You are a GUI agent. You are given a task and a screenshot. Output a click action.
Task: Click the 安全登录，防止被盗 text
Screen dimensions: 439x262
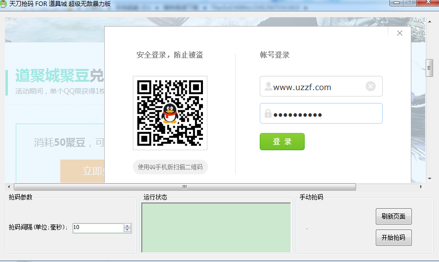coord(170,55)
